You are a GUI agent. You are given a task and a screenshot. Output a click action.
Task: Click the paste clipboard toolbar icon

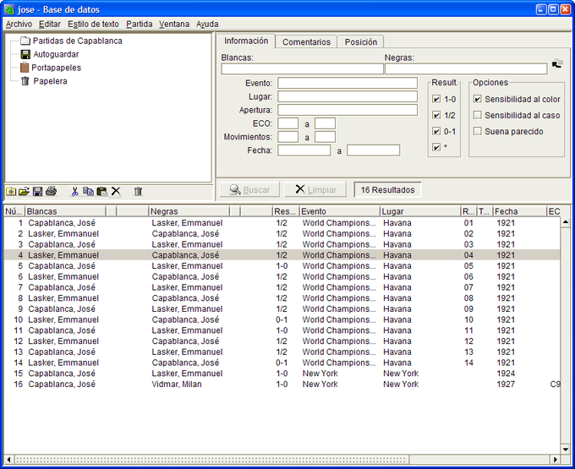pos(101,191)
